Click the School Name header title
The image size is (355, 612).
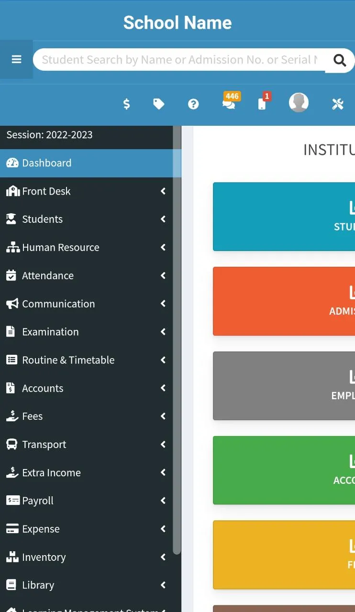tap(177, 22)
